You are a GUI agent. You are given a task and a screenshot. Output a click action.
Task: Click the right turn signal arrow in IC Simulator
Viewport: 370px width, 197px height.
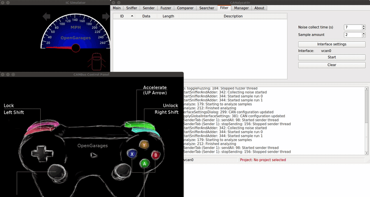point(106,16)
